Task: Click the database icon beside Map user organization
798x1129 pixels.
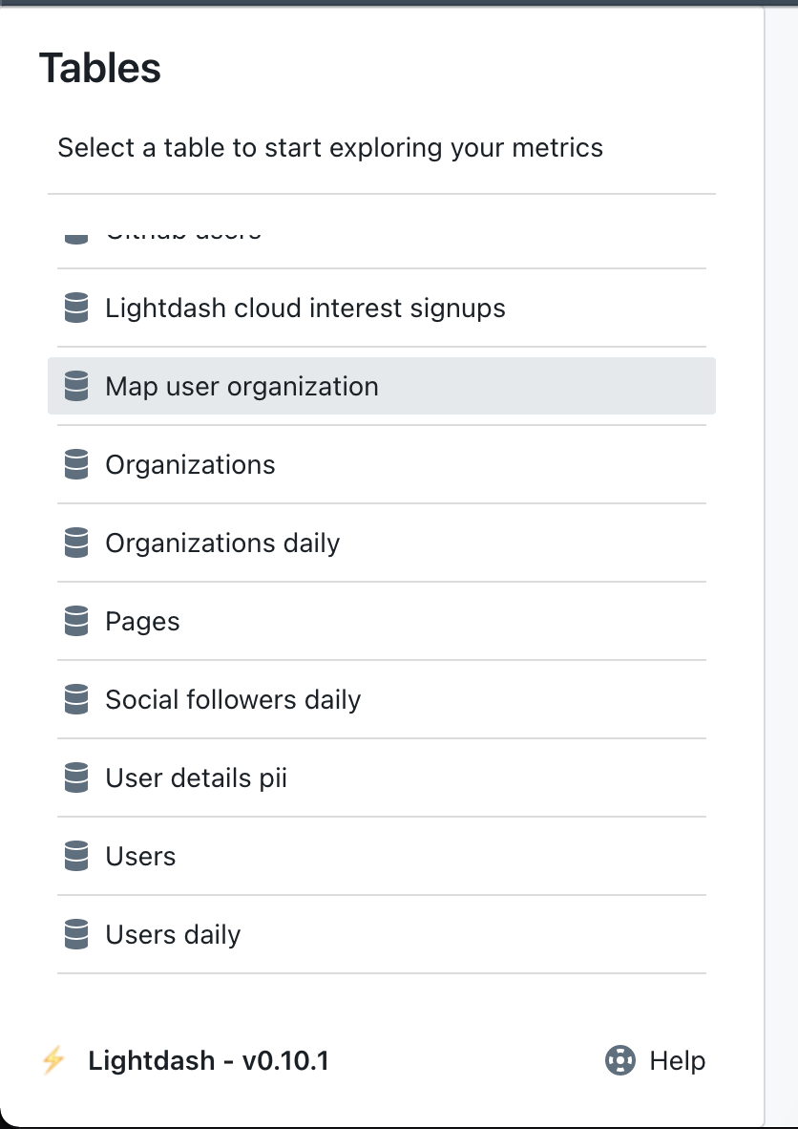Action: tap(75, 386)
